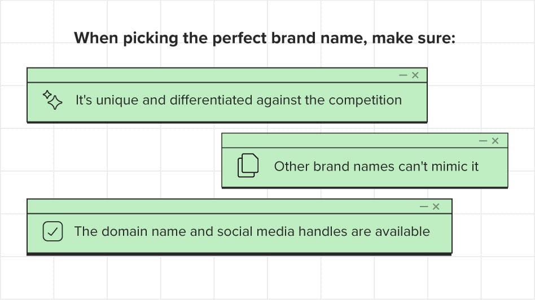Click title bar of the middle green window
The width and height of the screenshot is (535, 300).
[x=365, y=141]
